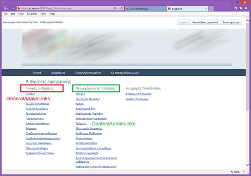251x176 pixels.
Task: Open the Βοηθητικά Άρθρα link
Action: (x=86, y=143)
